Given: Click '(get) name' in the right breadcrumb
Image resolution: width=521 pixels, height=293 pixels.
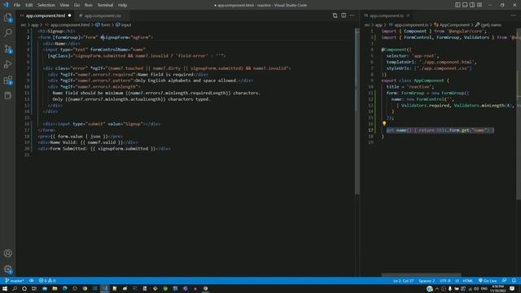Looking at the screenshot, I should [x=491, y=25].
